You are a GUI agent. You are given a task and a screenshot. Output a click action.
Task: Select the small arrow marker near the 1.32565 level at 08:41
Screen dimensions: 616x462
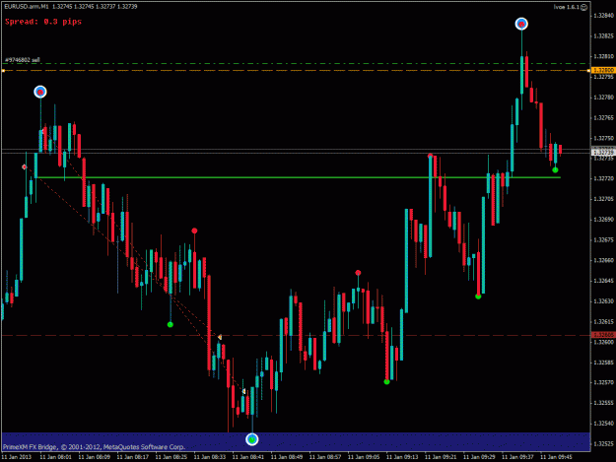click(244, 391)
